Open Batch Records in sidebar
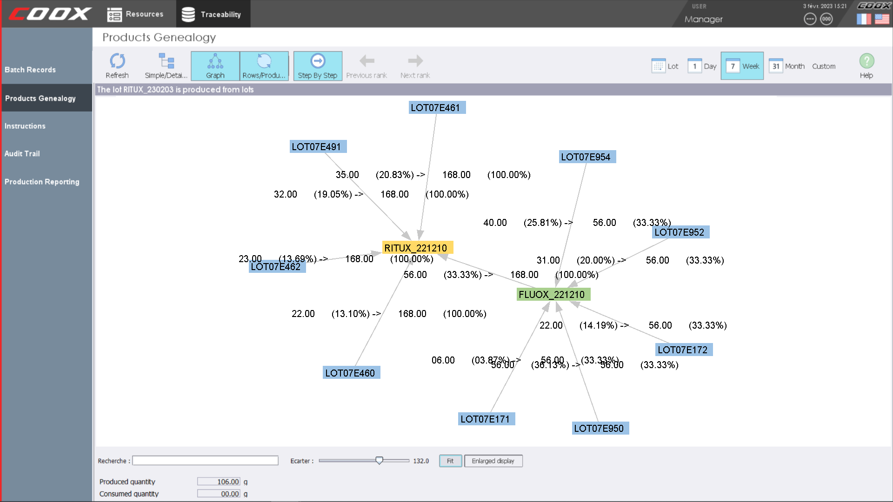Viewport: 893px width, 502px height. coord(30,70)
